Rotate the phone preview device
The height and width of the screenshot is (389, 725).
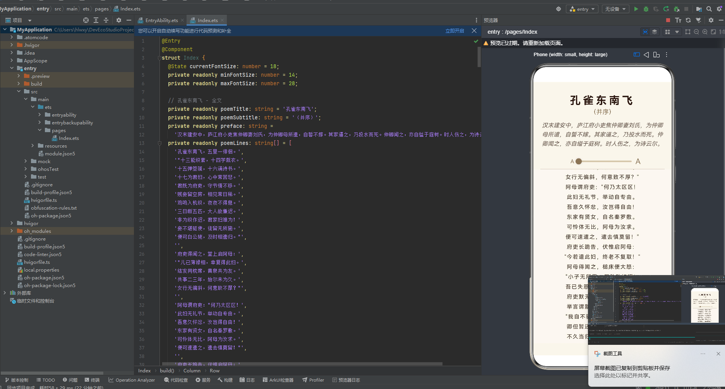[x=656, y=55]
